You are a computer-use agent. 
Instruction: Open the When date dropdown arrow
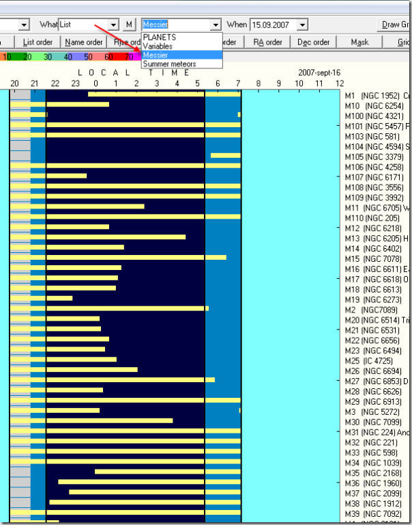pos(302,25)
